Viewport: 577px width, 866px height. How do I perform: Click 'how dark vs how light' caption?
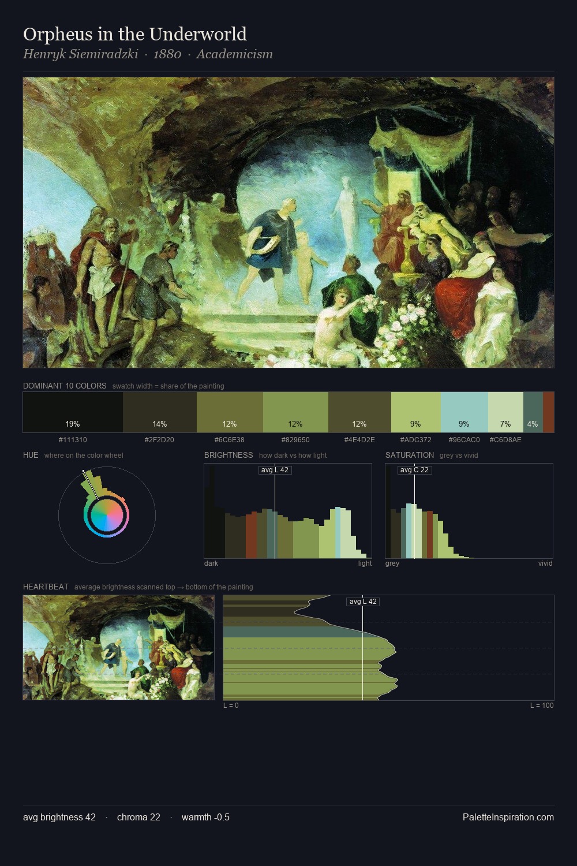pos(293,456)
